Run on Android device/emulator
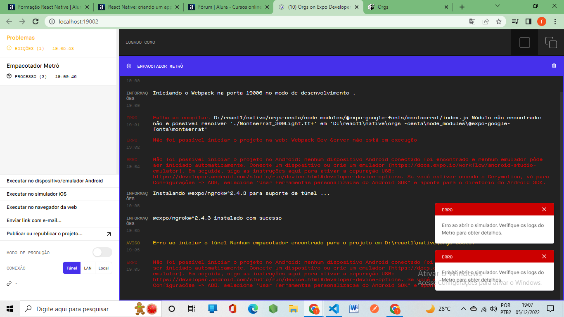The height and width of the screenshot is (317, 564). point(59,181)
